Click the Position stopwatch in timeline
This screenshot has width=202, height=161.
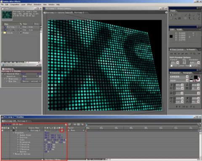click(x=18, y=137)
